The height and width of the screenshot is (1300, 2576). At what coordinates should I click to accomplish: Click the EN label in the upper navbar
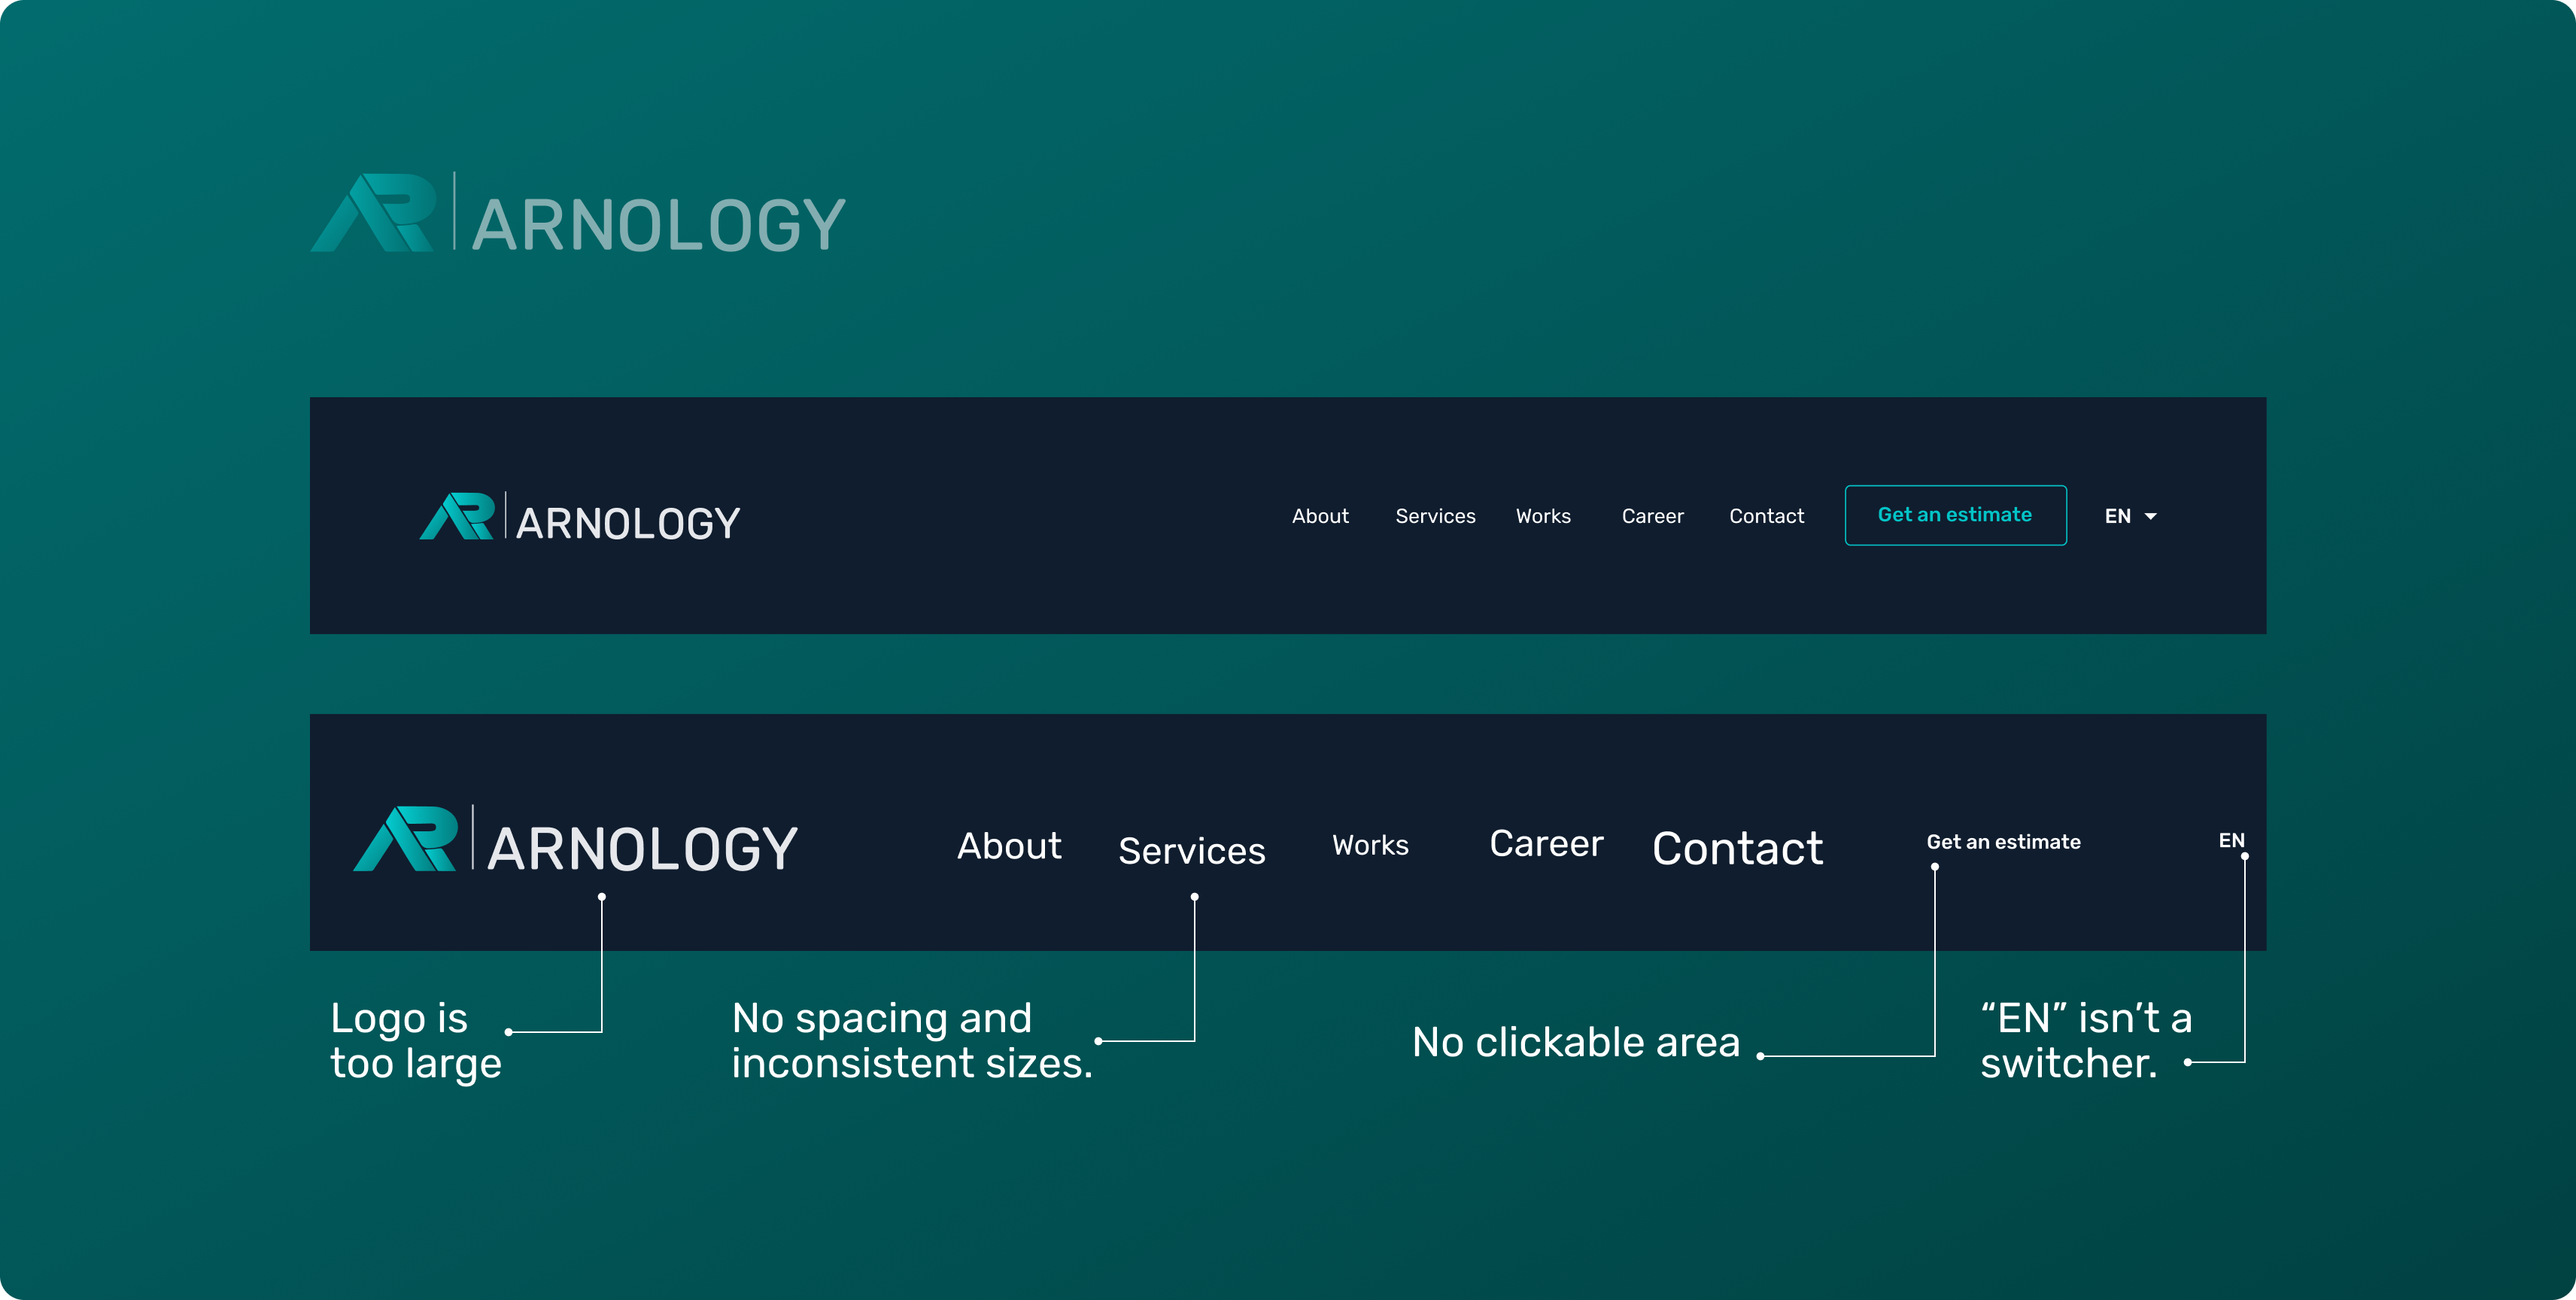coord(2117,516)
